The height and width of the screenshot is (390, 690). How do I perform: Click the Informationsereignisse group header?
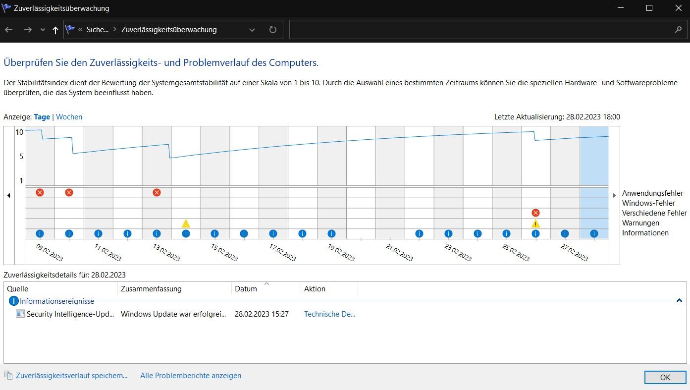[x=57, y=301]
